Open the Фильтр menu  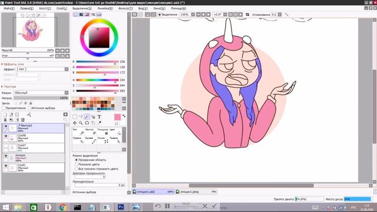click(x=125, y=8)
